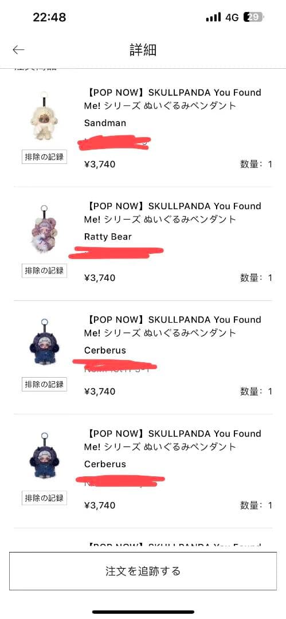Tap the back arrow icon
This screenshot has width=286, height=619.
pyautogui.click(x=18, y=50)
